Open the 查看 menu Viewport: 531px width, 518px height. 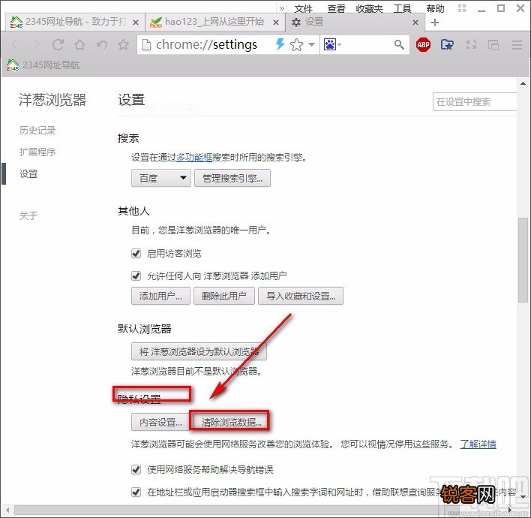pos(336,8)
